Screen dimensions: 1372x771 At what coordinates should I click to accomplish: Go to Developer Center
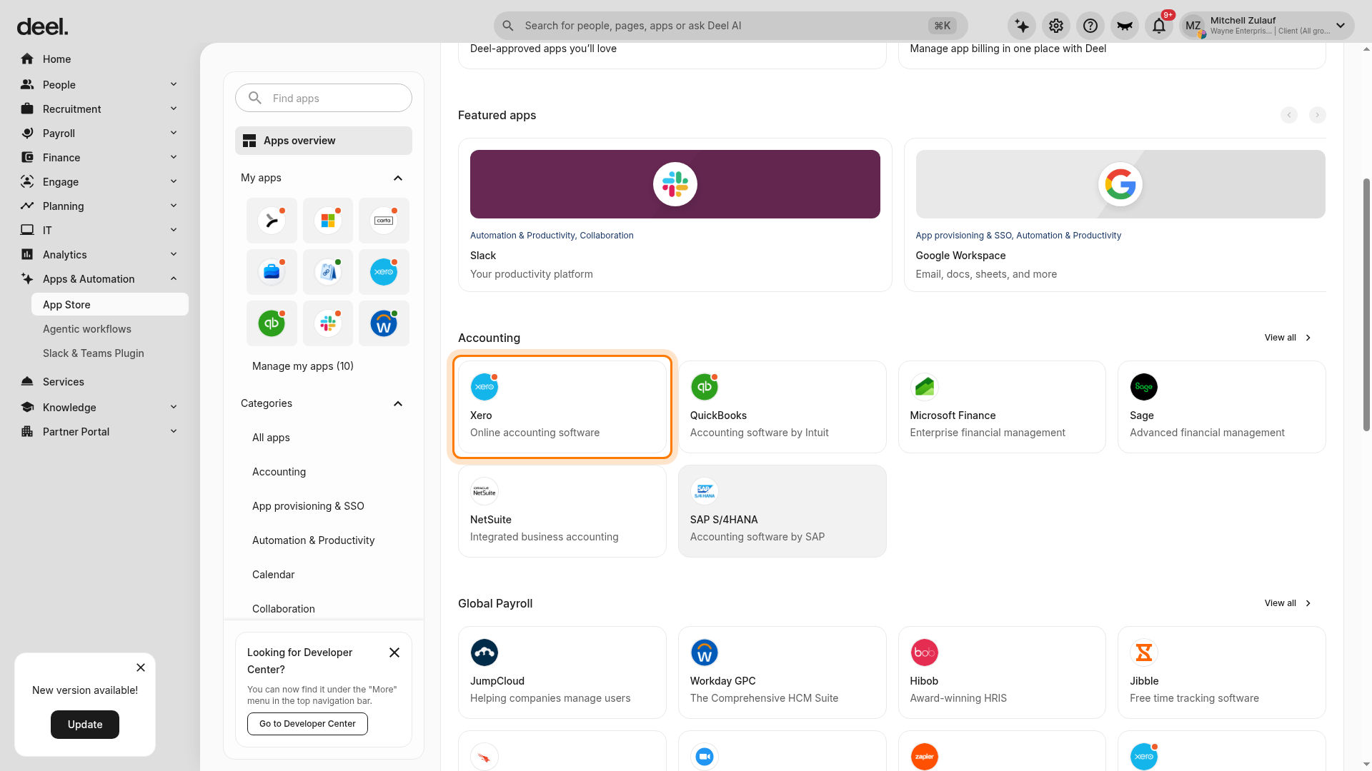[x=307, y=724]
